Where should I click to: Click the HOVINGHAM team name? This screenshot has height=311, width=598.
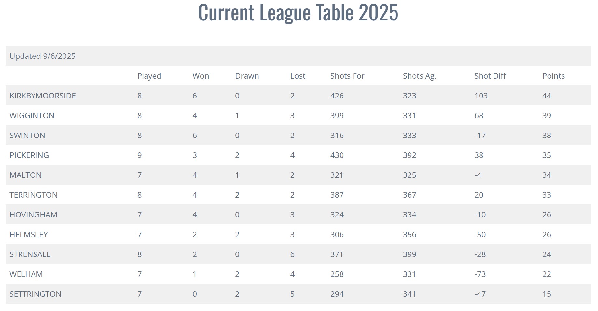(x=33, y=215)
